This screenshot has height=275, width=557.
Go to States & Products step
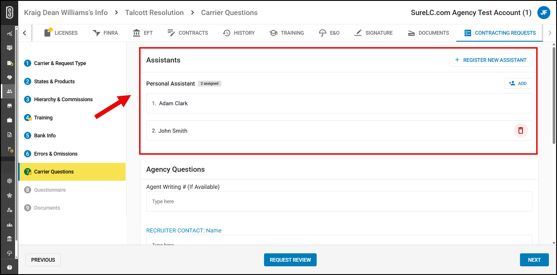49,82
